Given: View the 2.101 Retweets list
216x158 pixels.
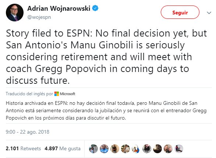Looking at the screenshot, I should click(x=23, y=148).
